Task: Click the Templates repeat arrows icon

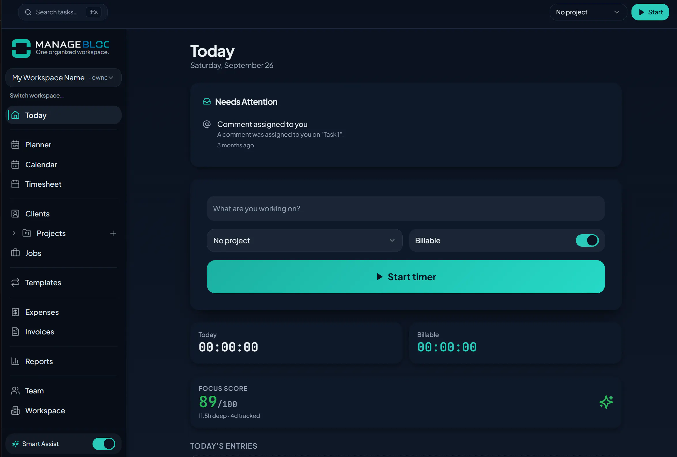Action: pos(16,283)
